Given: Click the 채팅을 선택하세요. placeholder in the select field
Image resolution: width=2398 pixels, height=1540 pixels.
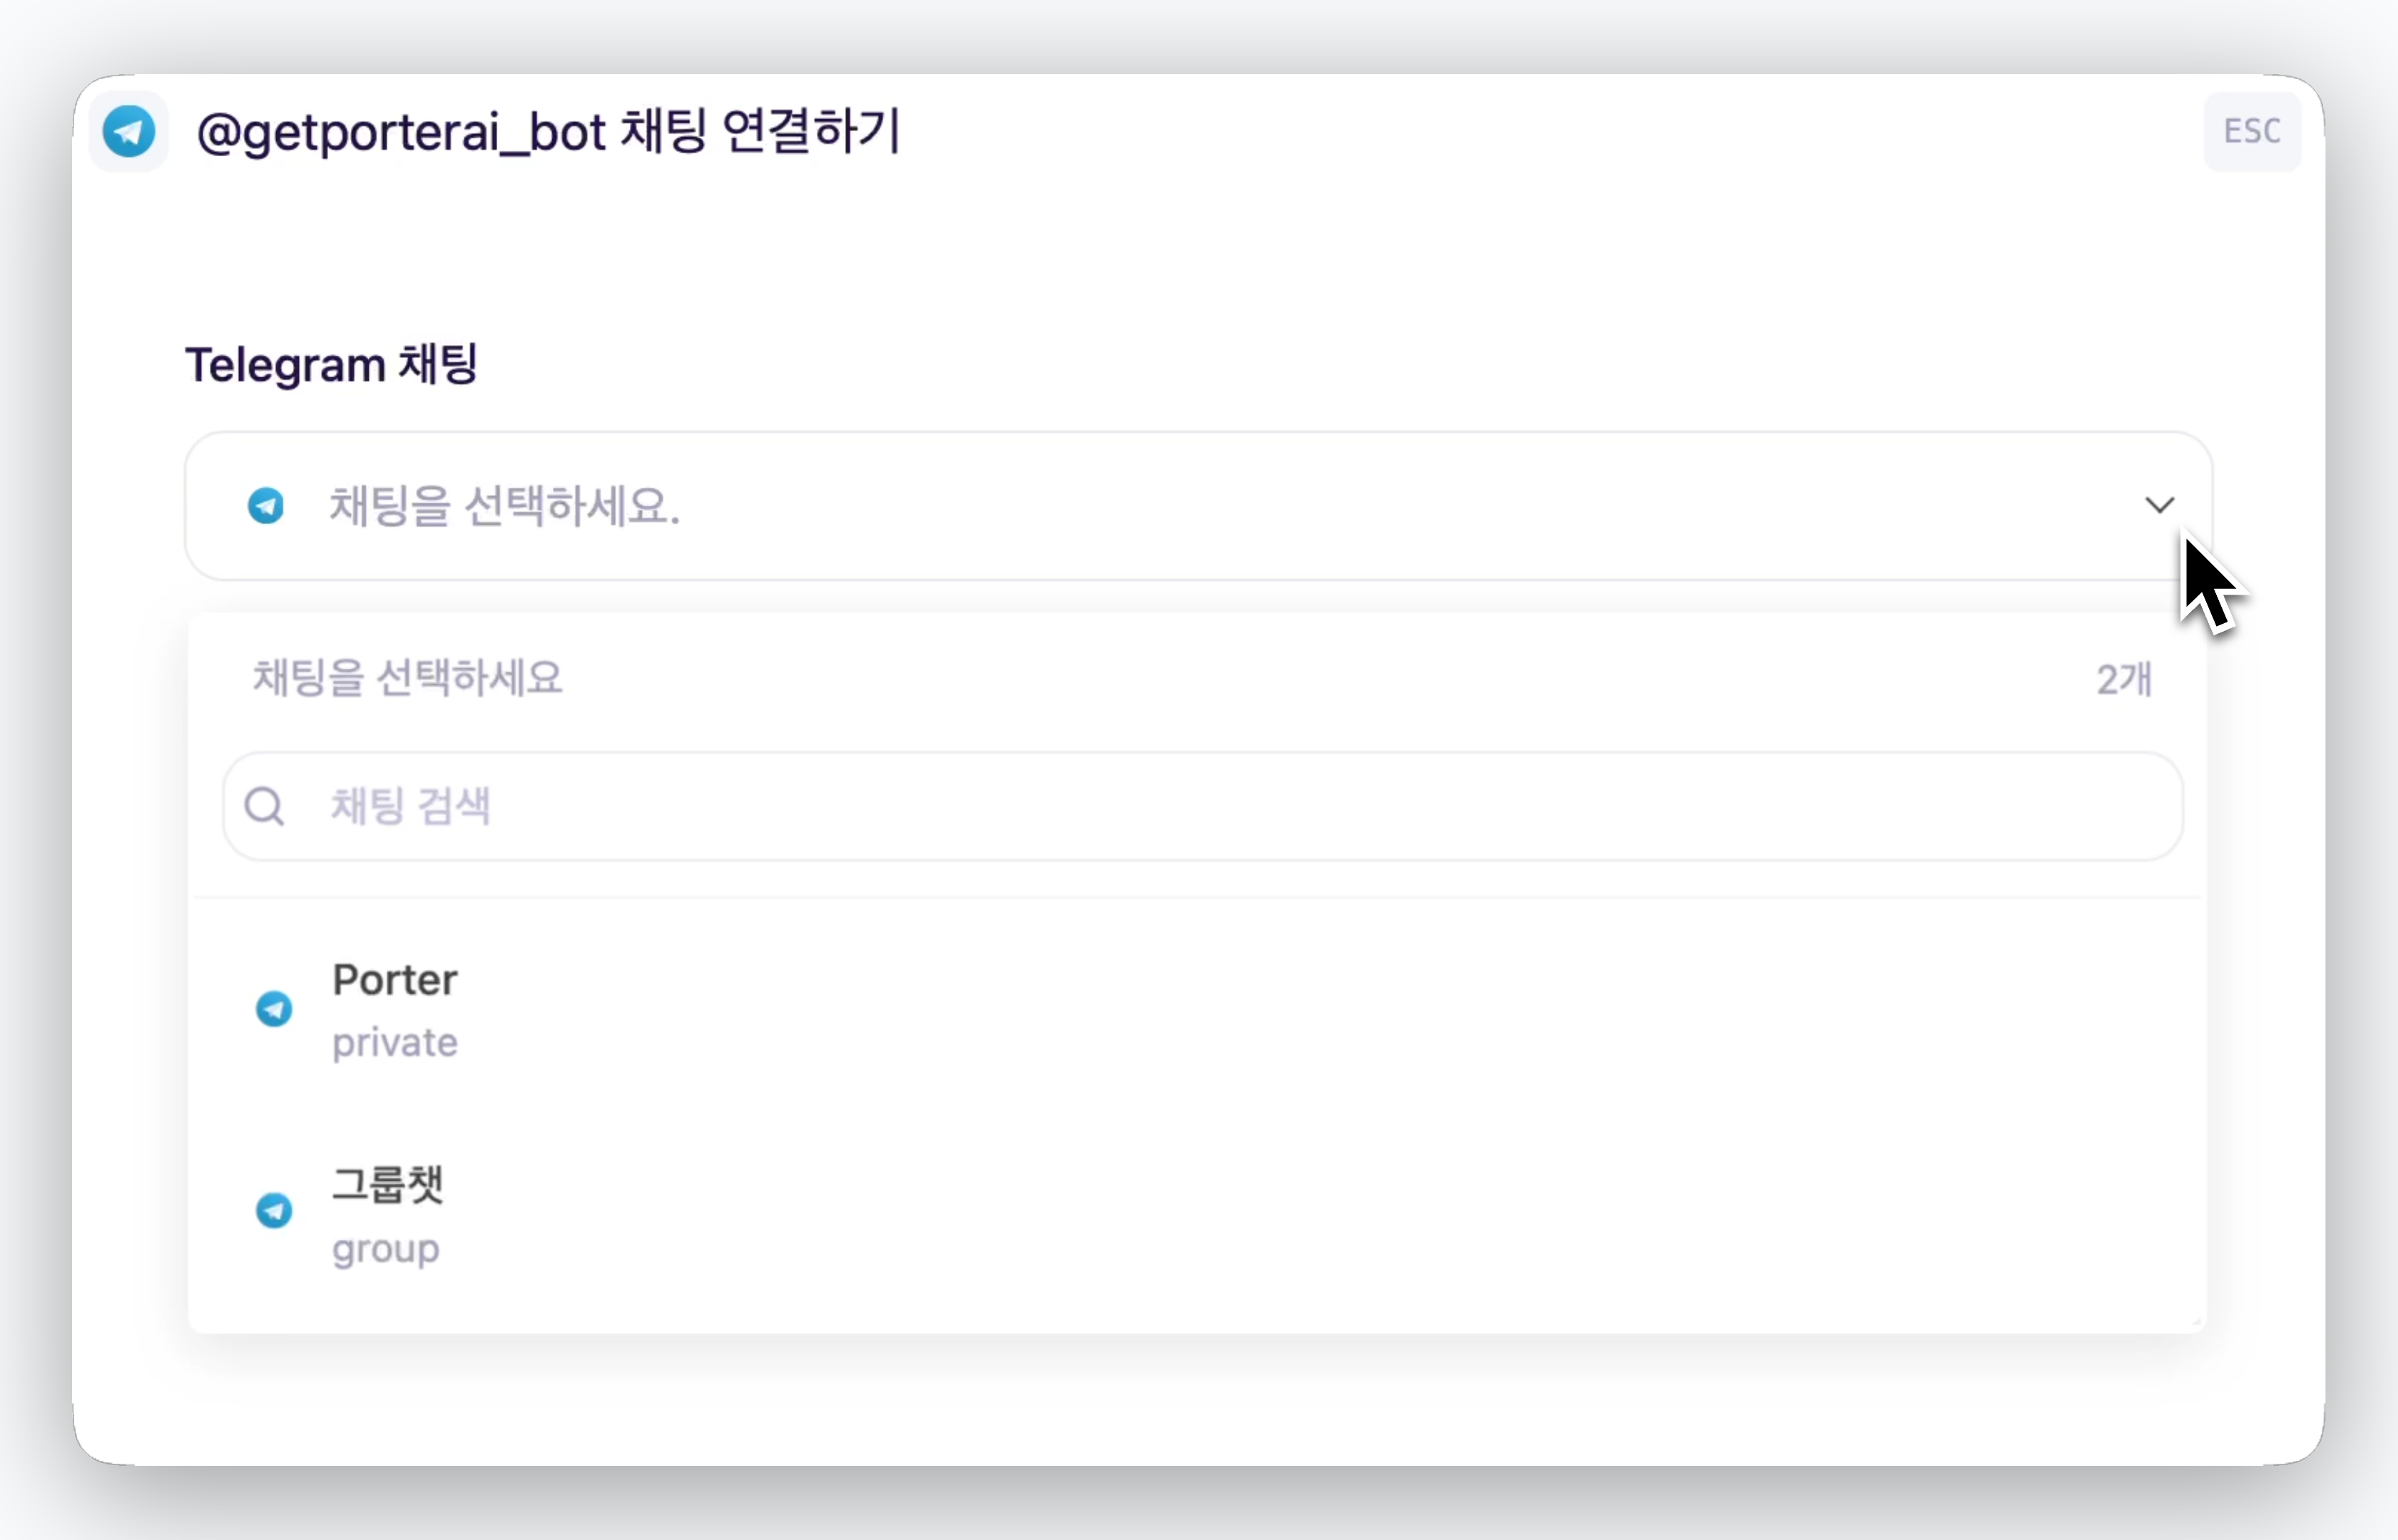Looking at the screenshot, I should click(x=505, y=506).
